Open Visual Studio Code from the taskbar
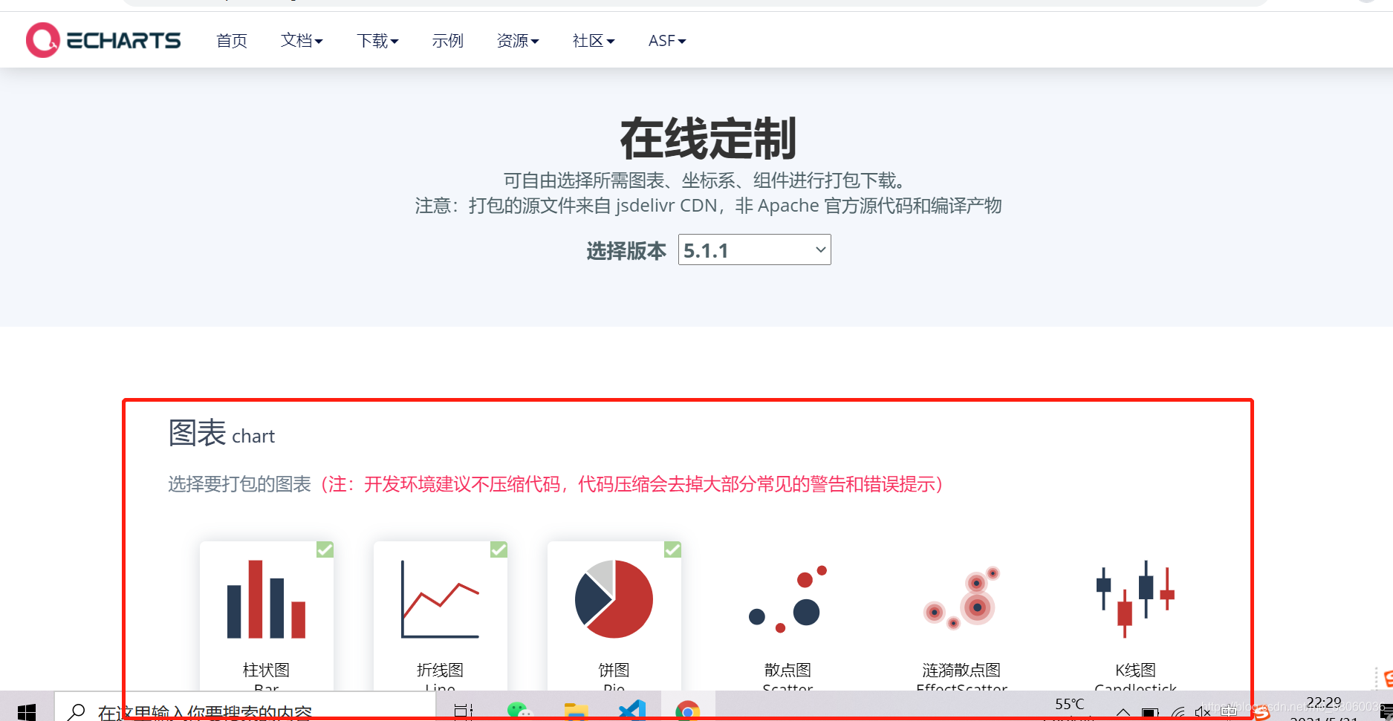Screen dimensions: 1393x721 (x=632, y=711)
